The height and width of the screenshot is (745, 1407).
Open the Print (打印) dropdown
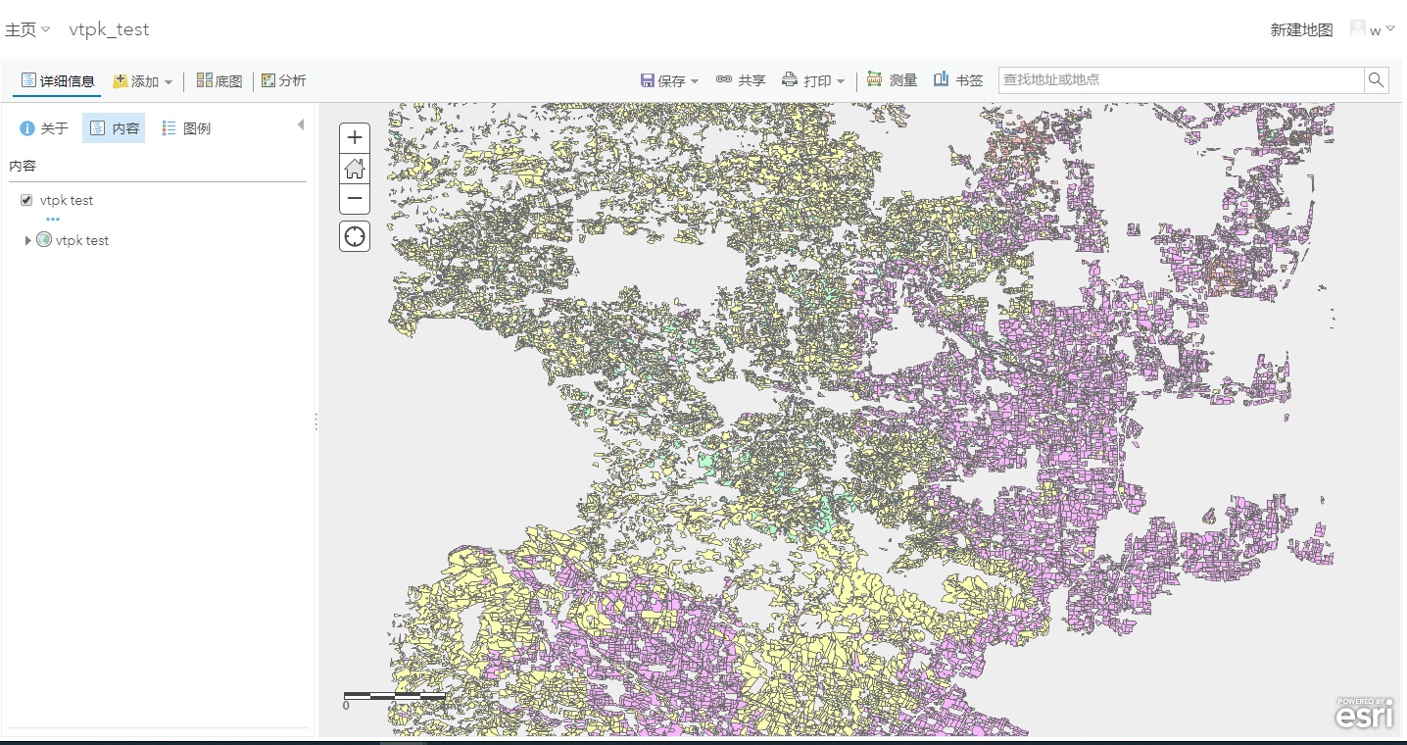point(813,80)
